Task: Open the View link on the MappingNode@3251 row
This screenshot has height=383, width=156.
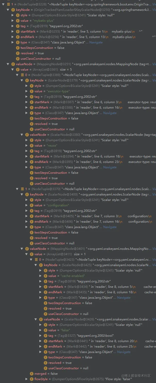Action: [154, 64]
